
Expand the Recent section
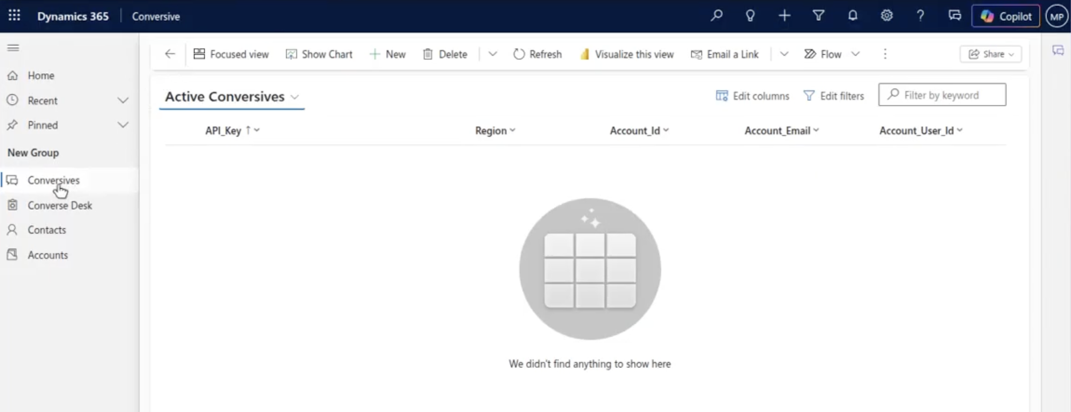[122, 100]
